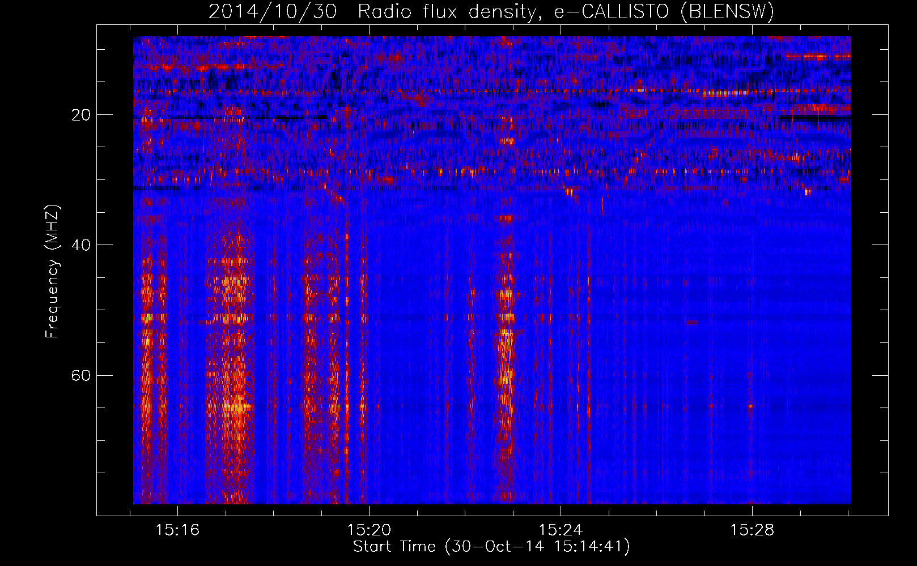Click the 60 frequency tick label
Viewport: 917px width, 566px height.
point(81,375)
